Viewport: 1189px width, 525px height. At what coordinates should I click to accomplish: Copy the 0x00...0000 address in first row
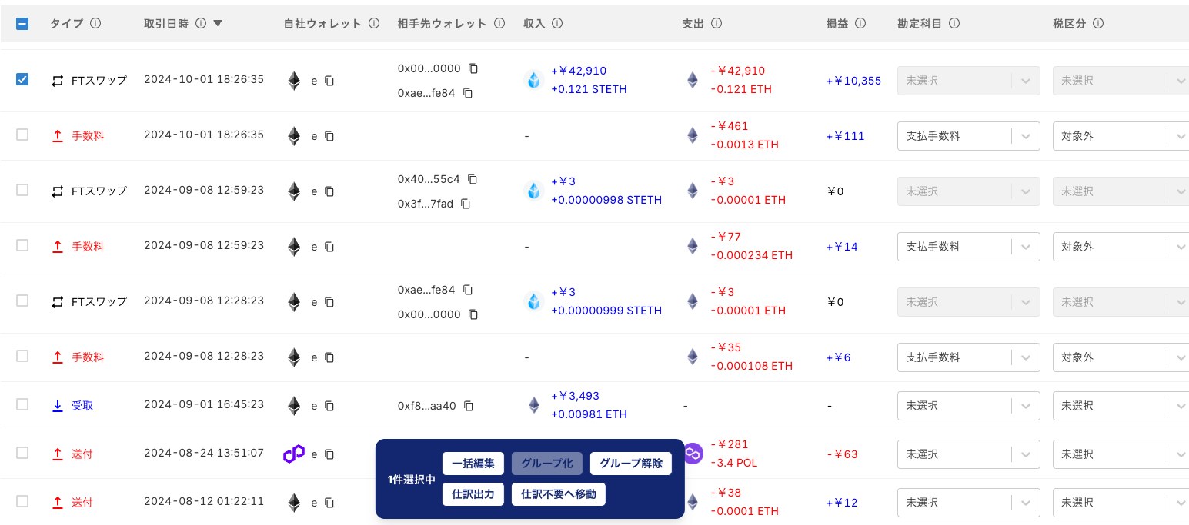point(473,68)
